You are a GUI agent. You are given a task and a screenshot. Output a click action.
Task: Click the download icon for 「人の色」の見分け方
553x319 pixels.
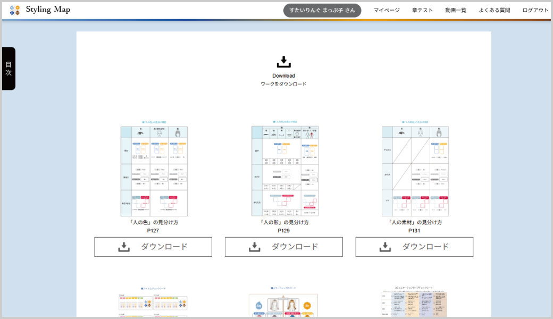click(124, 247)
